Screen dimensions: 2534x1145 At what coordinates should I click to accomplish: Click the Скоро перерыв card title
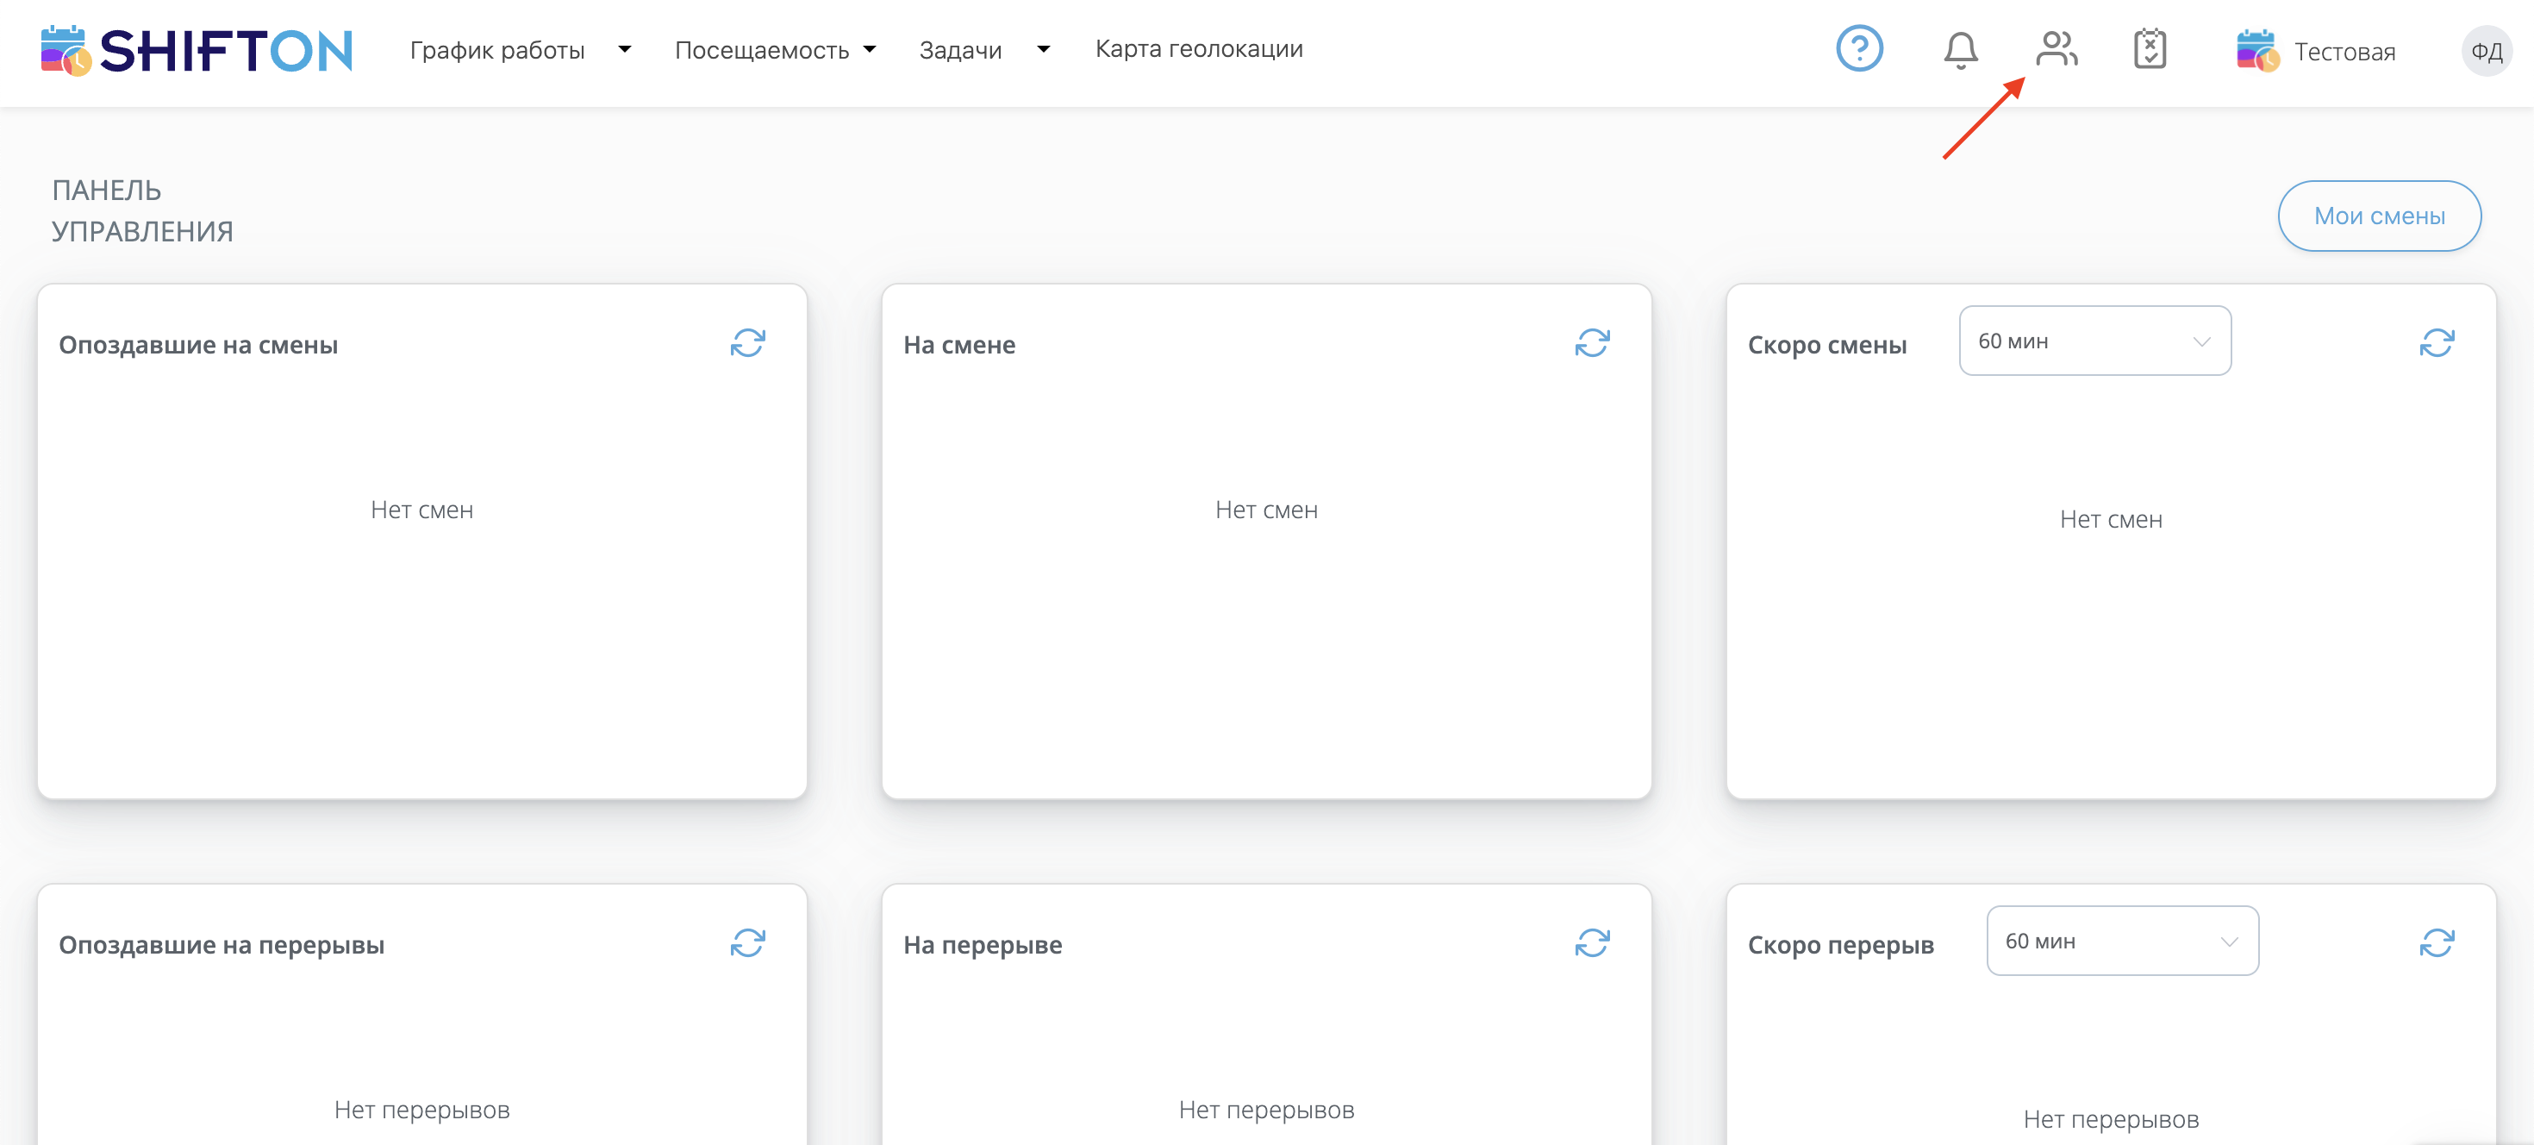point(1840,945)
